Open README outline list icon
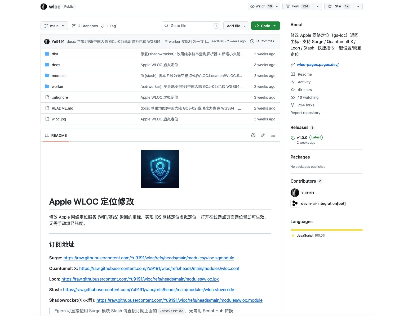The image size is (408, 316). coord(273,135)
